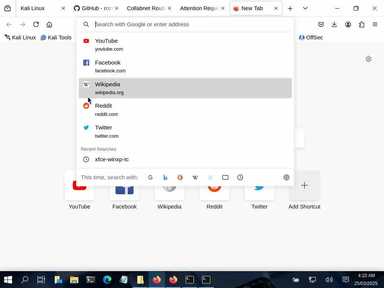Open volume control in system tray
384x288 pixels.
pos(329,280)
